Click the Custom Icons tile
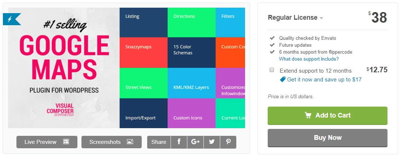The width and height of the screenshot is (401, 157). (191, 113)
